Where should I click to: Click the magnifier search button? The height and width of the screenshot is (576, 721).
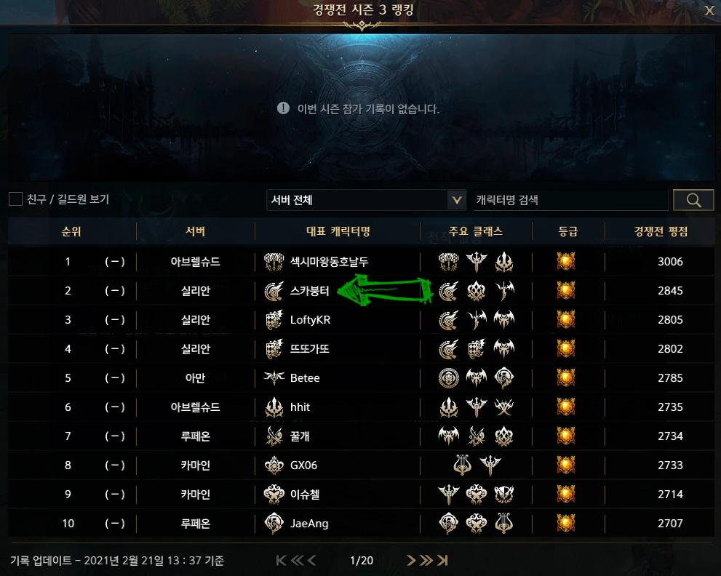tap(693, 200)
